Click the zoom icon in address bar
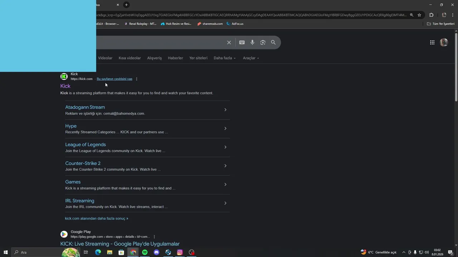The height and width of the screenshot is (257, 458). pos(411,15)
